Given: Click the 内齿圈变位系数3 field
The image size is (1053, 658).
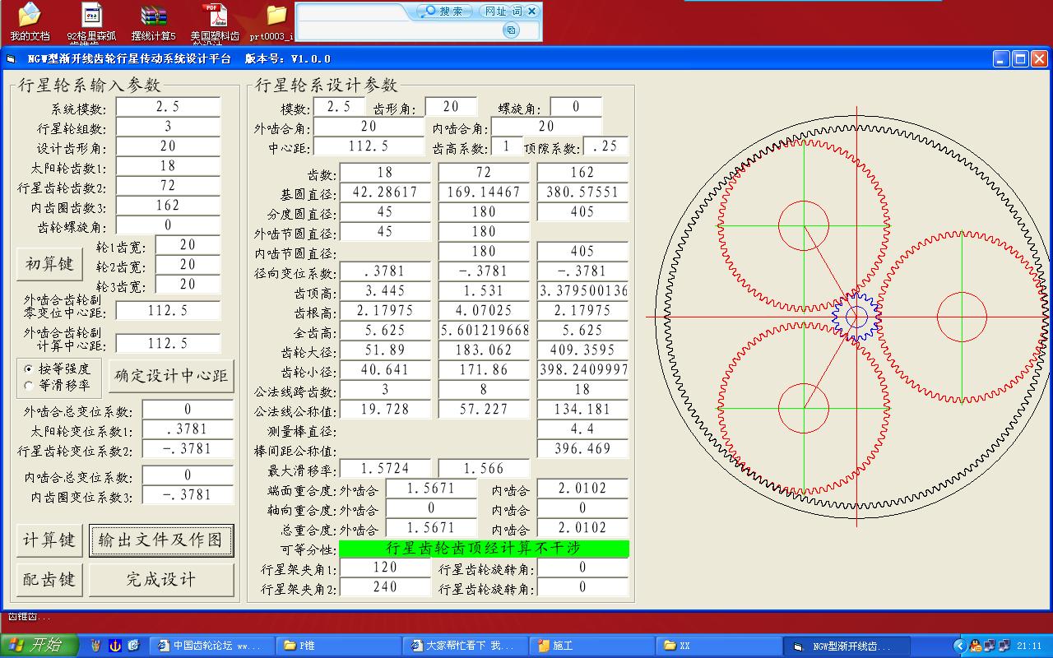Looking at the screenshot, I should 188,495.
